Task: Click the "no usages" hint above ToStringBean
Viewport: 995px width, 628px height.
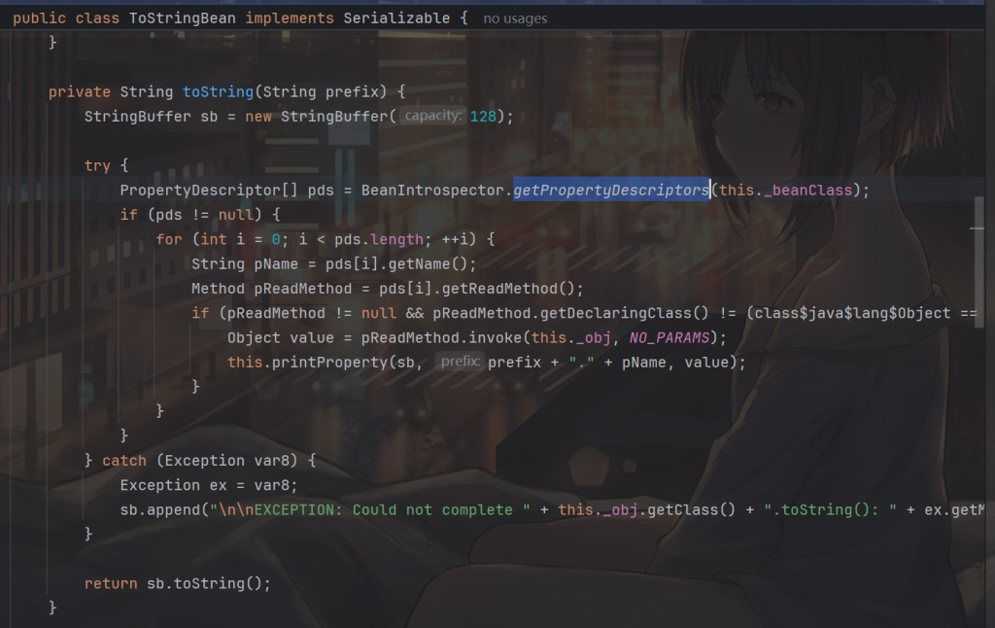Action: 515,17
